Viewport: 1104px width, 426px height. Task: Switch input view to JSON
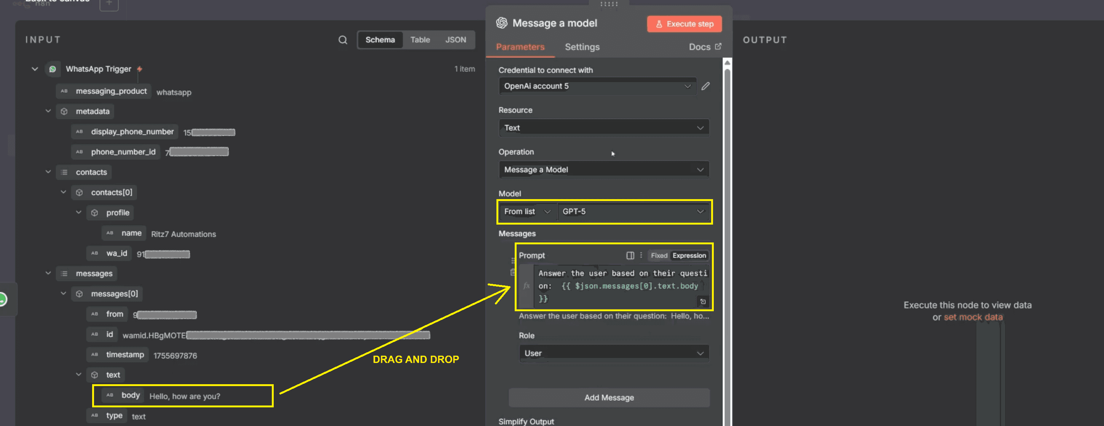click(455, 40)
